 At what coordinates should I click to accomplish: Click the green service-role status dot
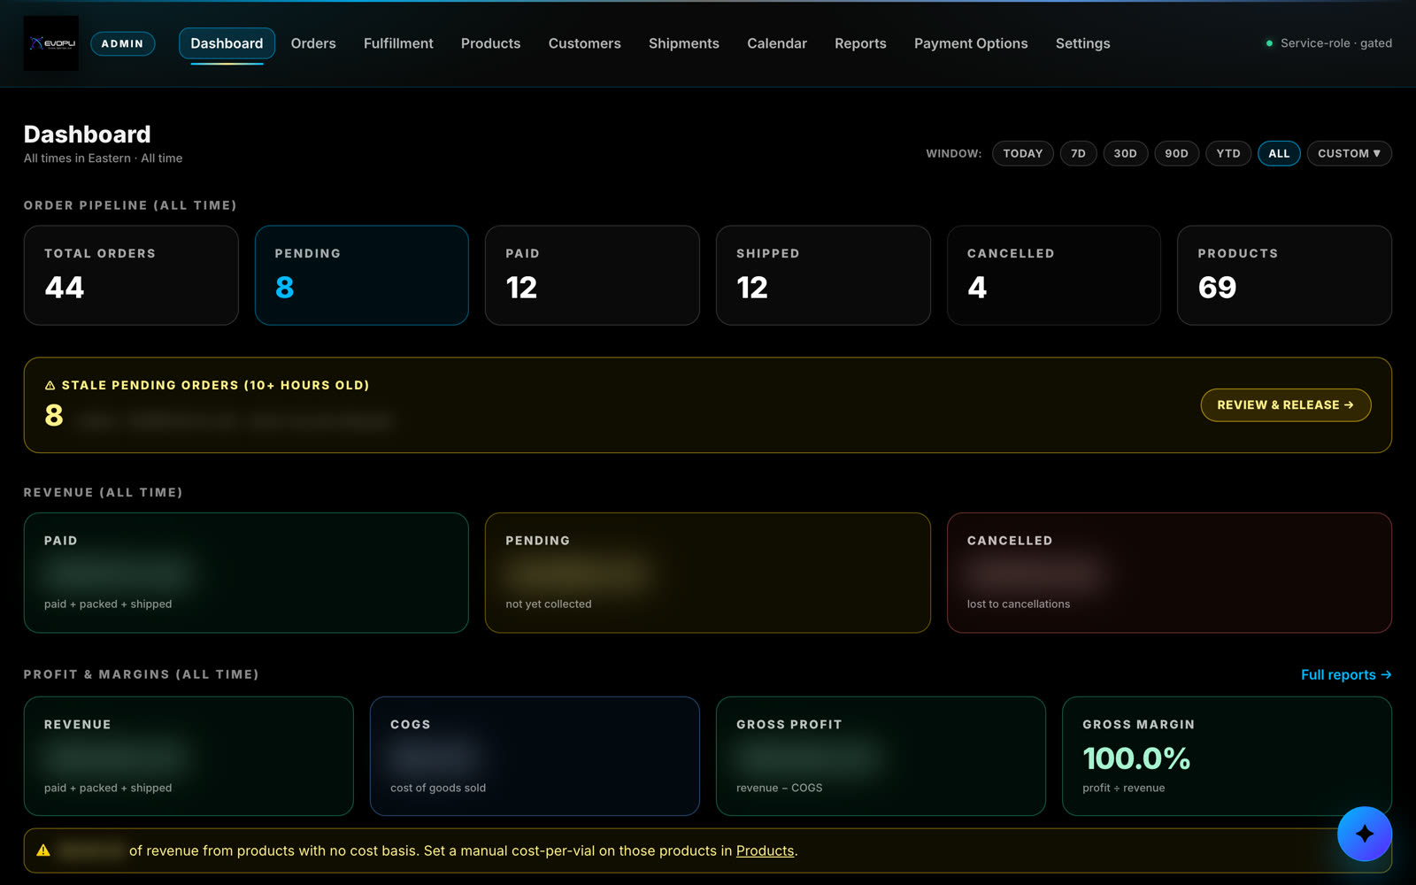point(1269,43)
